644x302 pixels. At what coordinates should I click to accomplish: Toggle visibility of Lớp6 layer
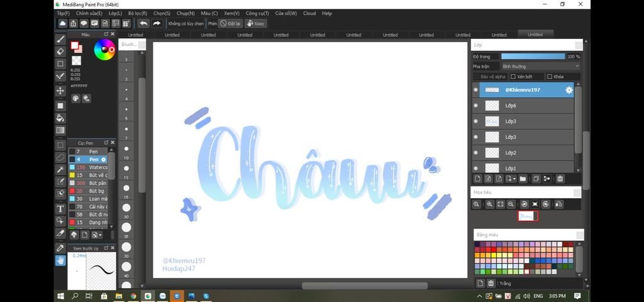(x=475, y=106)
